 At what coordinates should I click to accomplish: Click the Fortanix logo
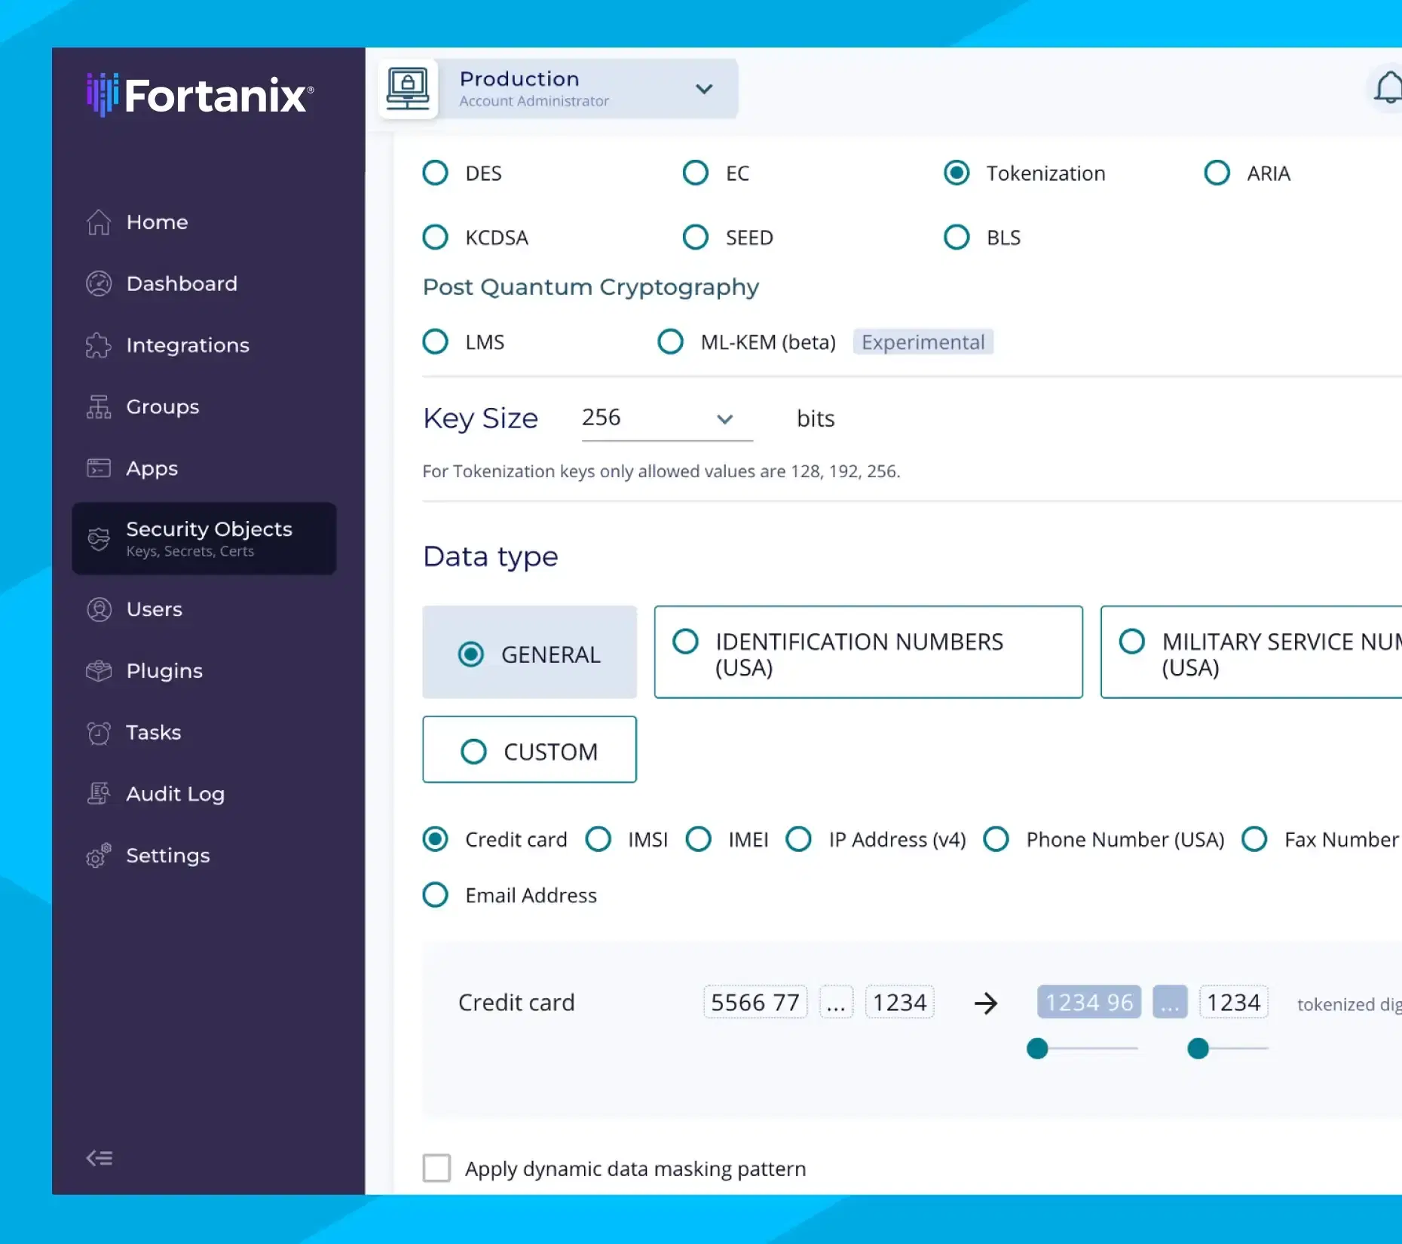click(200, 95)
